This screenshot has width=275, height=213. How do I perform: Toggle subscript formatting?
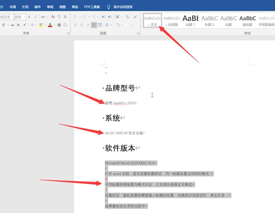(x=18, y=25)
